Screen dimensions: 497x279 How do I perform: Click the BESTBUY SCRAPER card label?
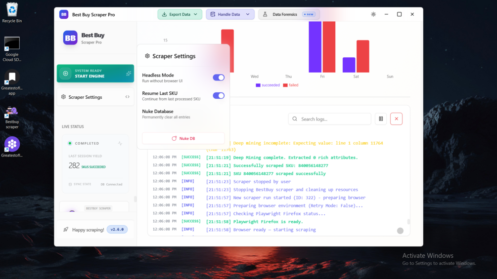click(98, 208)
